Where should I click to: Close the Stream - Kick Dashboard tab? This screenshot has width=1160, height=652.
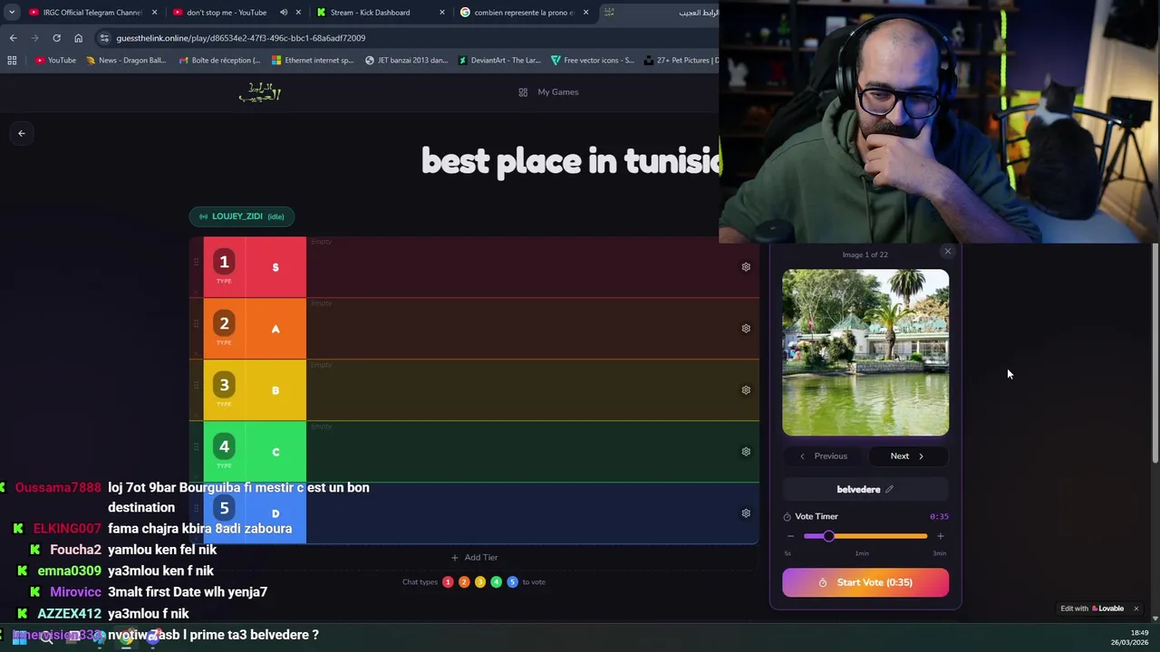point(442,13)
